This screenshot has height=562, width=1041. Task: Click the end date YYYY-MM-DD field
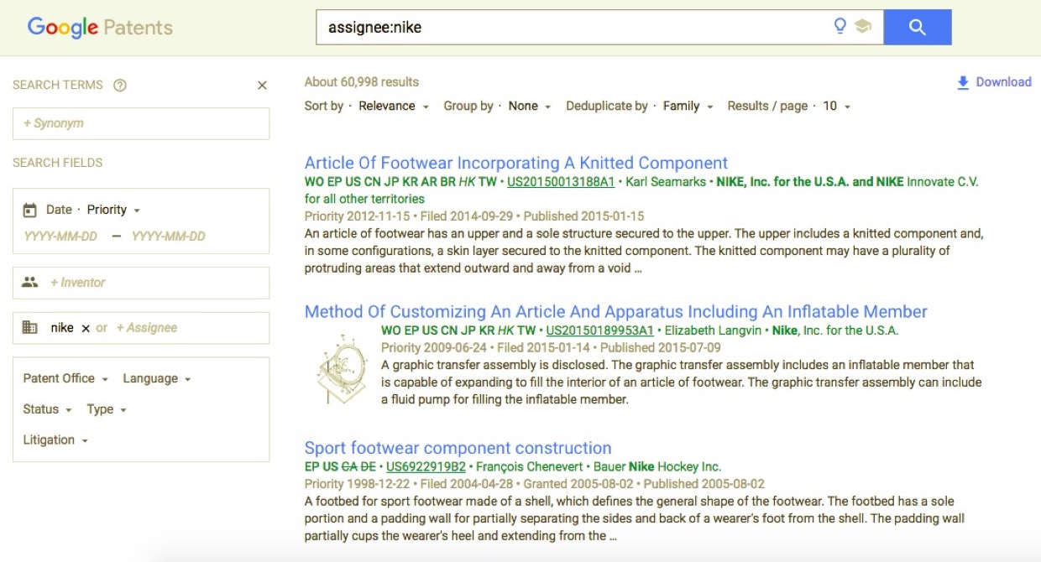point(169,237)
